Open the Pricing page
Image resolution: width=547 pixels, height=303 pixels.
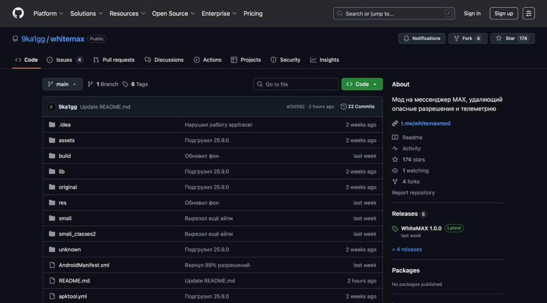253,14
